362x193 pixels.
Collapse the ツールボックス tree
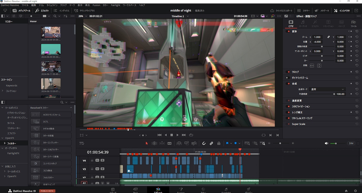coord(3,108)
